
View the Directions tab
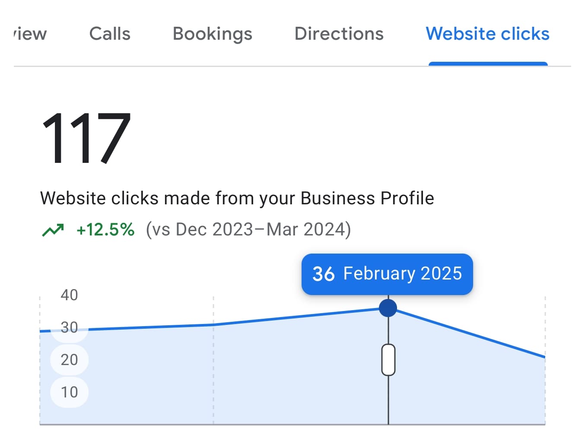click(x=339, y=34)
